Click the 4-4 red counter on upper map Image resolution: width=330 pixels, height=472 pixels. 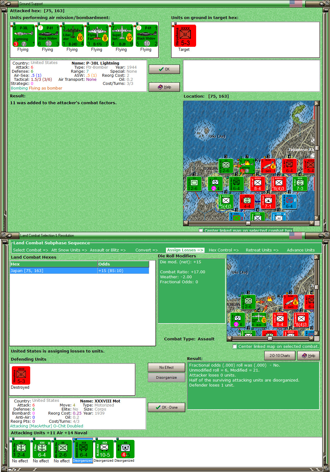pyautogui.click(x=247, y=202)
